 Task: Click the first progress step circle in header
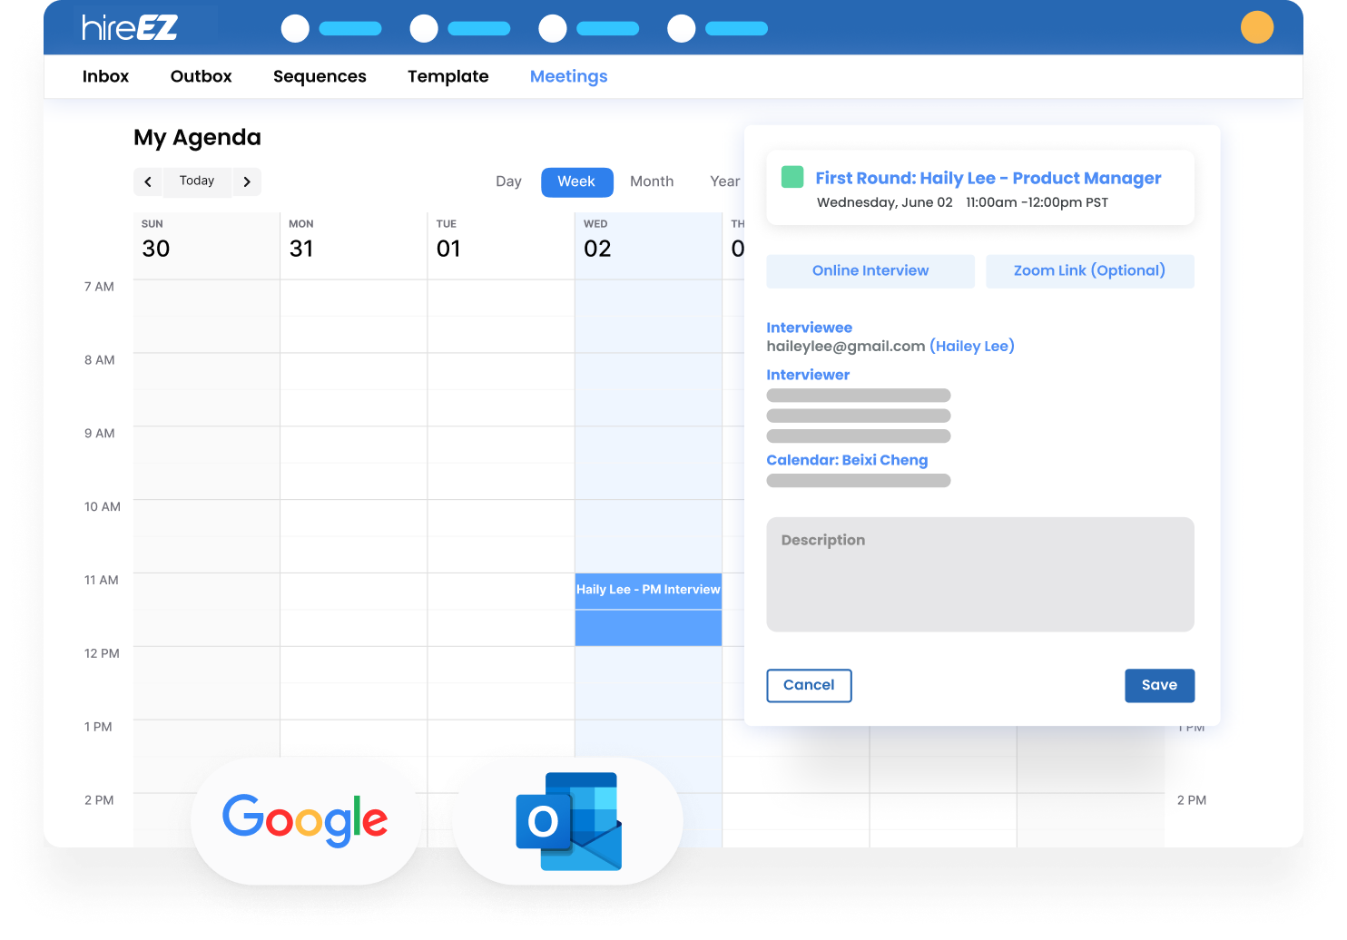pyautogui.click(x=295, y=28)
